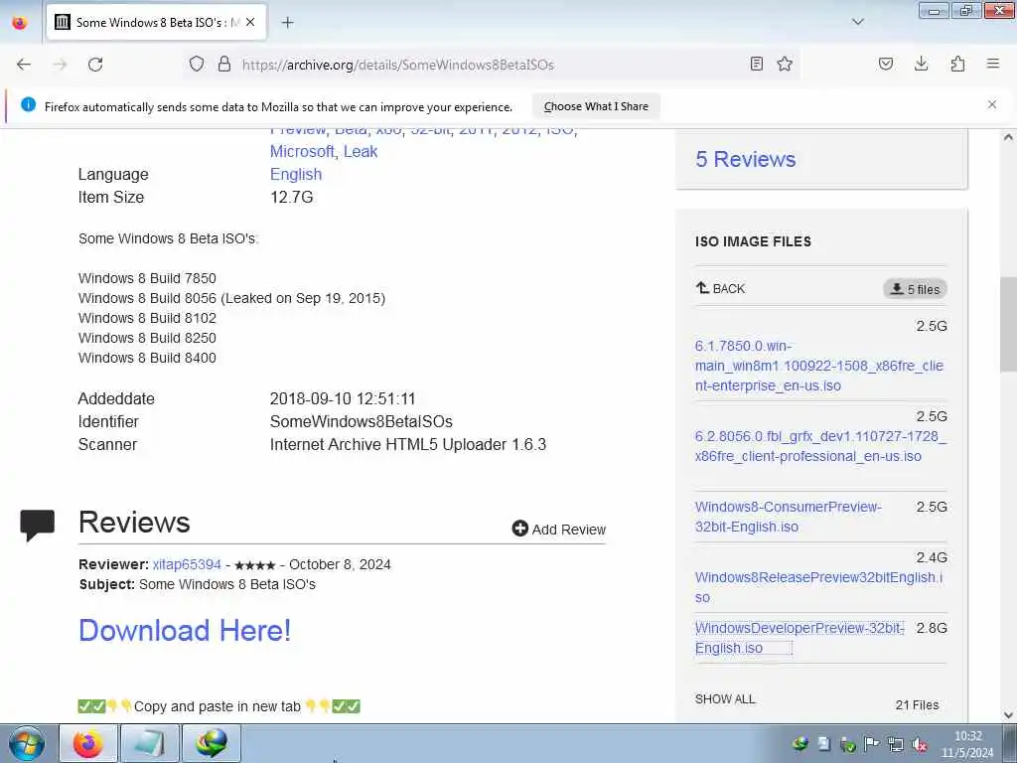Open the Microsoft topic link
Image resolution: width=1017 pixels, height=763 pixels.
click(303, 151)
